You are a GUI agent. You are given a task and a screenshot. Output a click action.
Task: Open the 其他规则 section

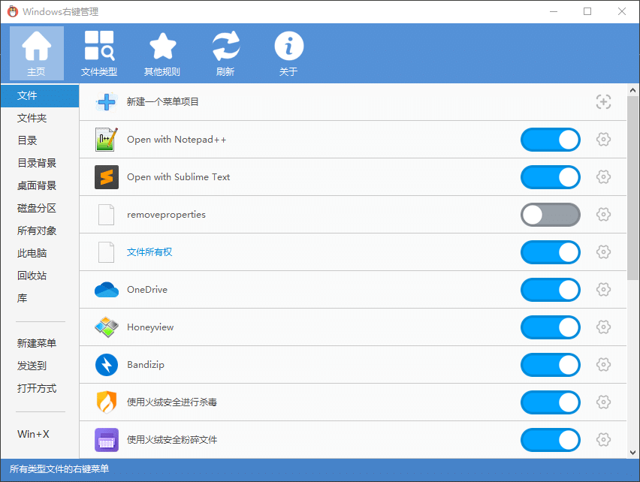pos(162,53)
